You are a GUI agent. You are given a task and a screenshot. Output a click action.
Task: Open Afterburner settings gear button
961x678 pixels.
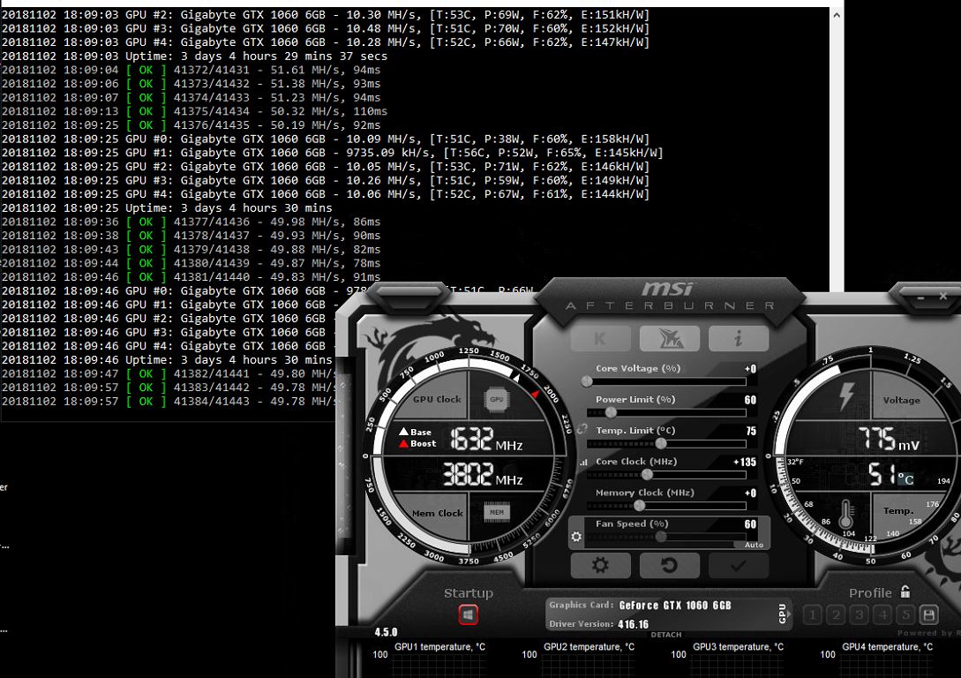(x=601, y=565)
